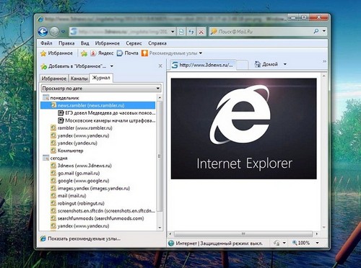Open the Просмотр по дате combo box

click(101, 89)
